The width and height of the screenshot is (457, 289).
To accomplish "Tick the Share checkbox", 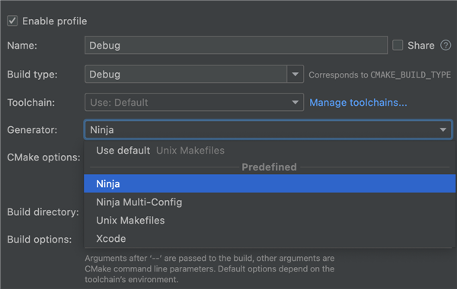I will (398, 46).
